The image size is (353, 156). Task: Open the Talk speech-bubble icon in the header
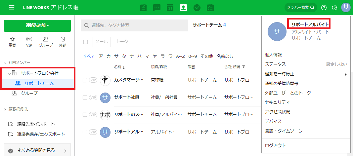[156, 7]
